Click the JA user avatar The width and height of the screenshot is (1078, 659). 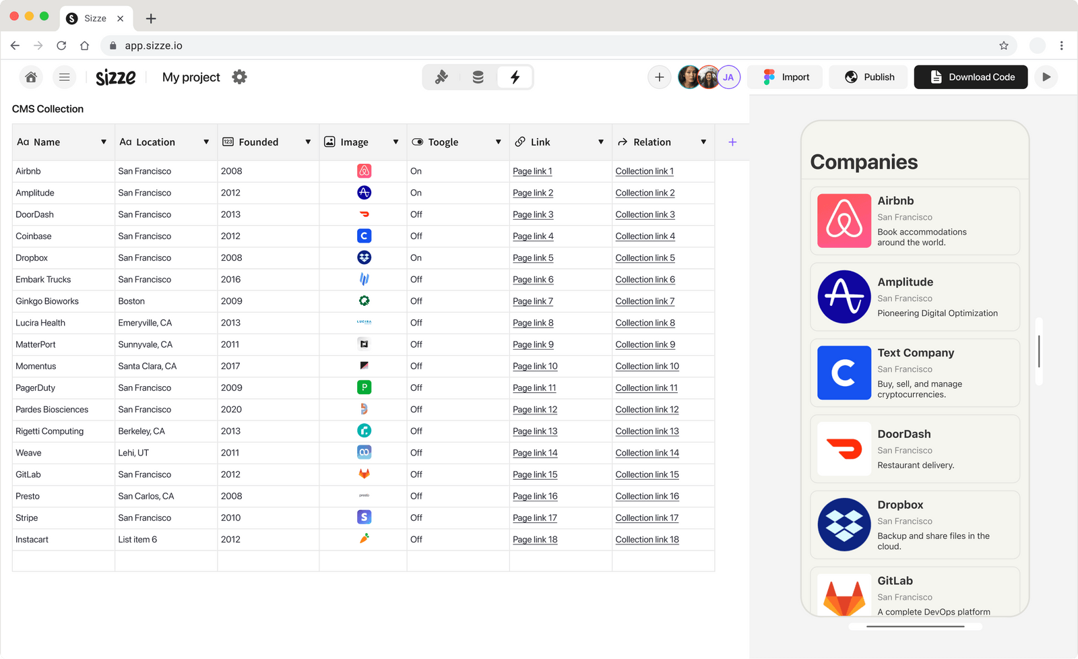pos(728,77)
